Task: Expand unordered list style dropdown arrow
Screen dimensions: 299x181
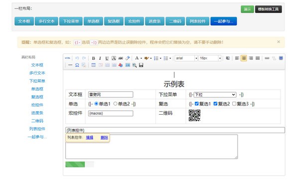Action: 170,58
